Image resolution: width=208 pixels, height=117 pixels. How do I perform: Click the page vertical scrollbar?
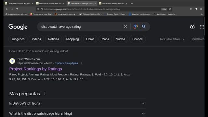204,26
